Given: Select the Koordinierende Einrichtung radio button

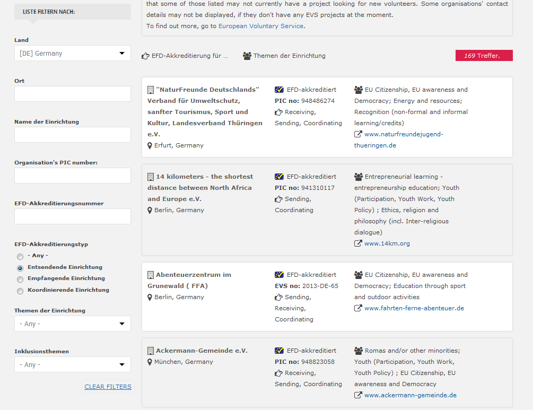Looking at the screenshot, I should [x=20, y=291].
